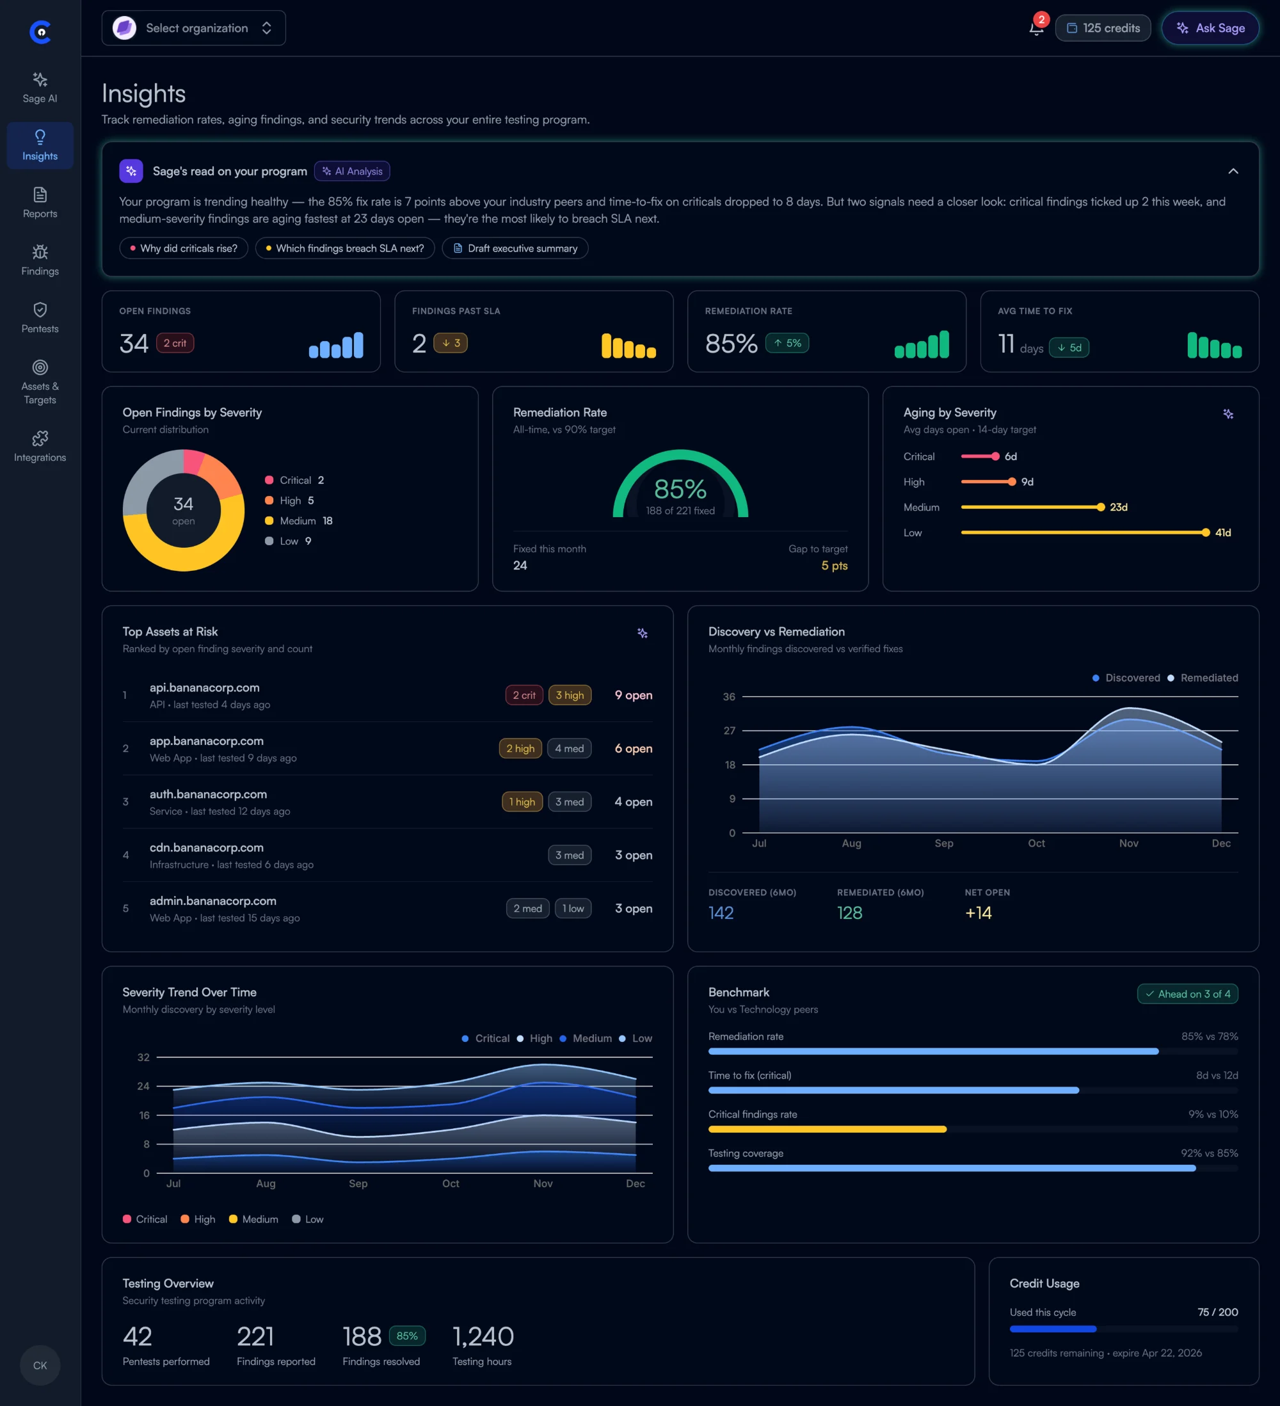
Task: Click sparkle icon in Top Assets at Risk
Action: pos(643,634)
